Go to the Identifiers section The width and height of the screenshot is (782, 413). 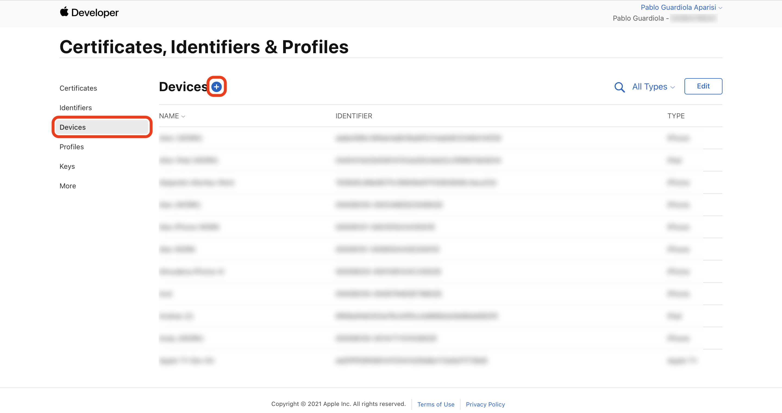coord(76,108)
